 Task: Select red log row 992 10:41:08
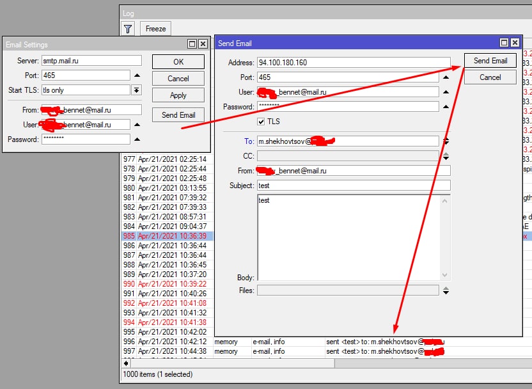(x=168, y=303)
